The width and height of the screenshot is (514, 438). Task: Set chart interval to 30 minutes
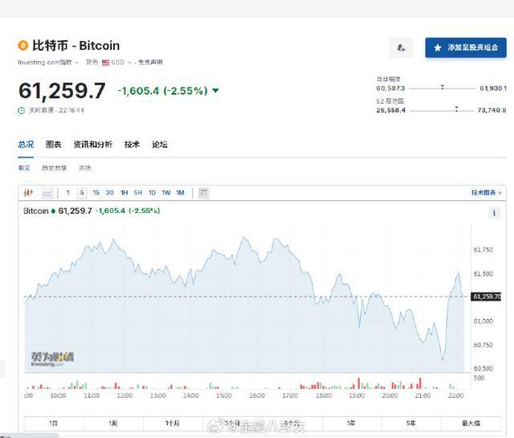tap(109, 193)
